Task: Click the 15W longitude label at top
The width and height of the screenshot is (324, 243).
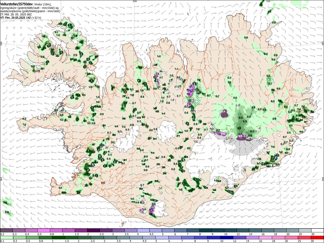Action: coord(268,1)
